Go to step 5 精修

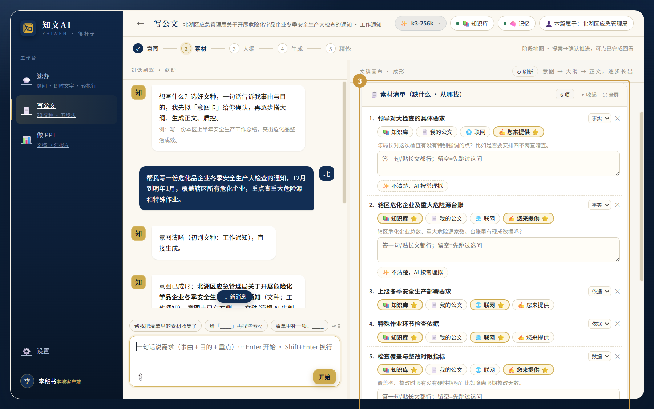[x=338, y=48]
